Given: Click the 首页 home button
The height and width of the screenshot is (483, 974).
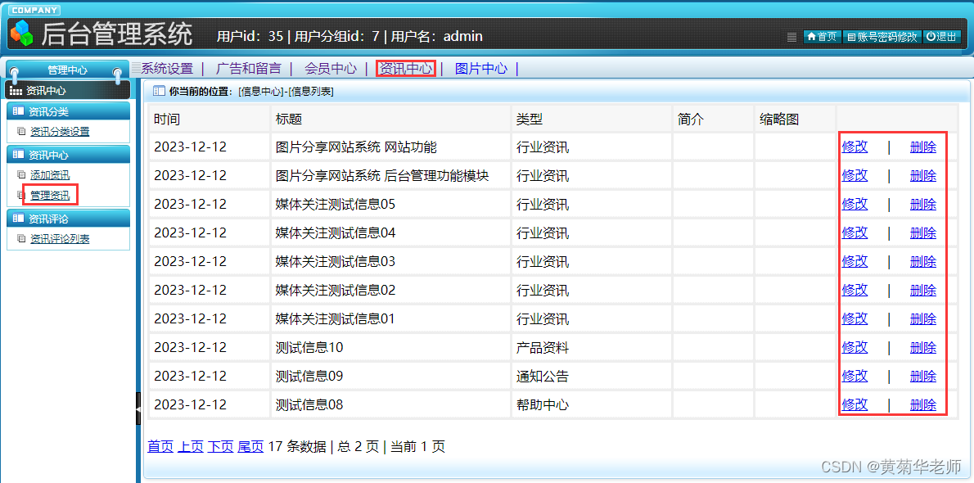Looking at the screenshot, I should coord(822,37).
